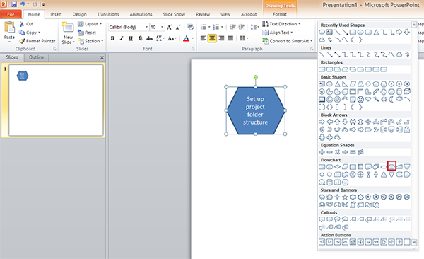Choose the Vertical Scroll banner shape

(353, 205)
